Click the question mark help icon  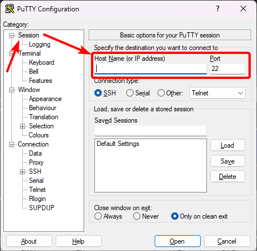(x=218, y=9)
